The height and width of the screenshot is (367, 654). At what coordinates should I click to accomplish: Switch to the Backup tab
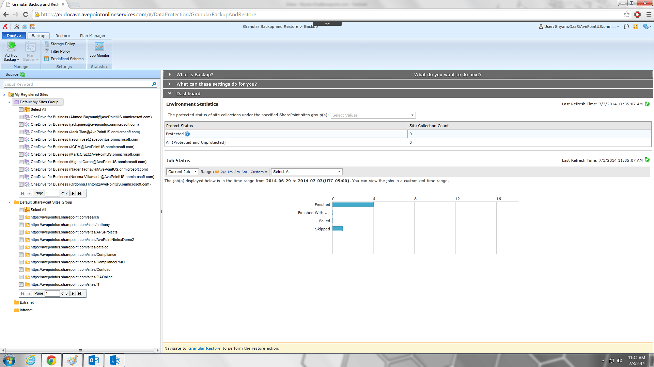tap(38, 36)
